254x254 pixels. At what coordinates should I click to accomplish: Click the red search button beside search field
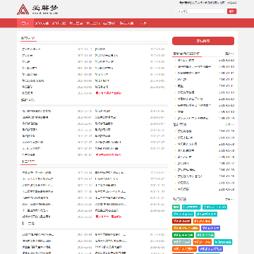click(231, 11)
